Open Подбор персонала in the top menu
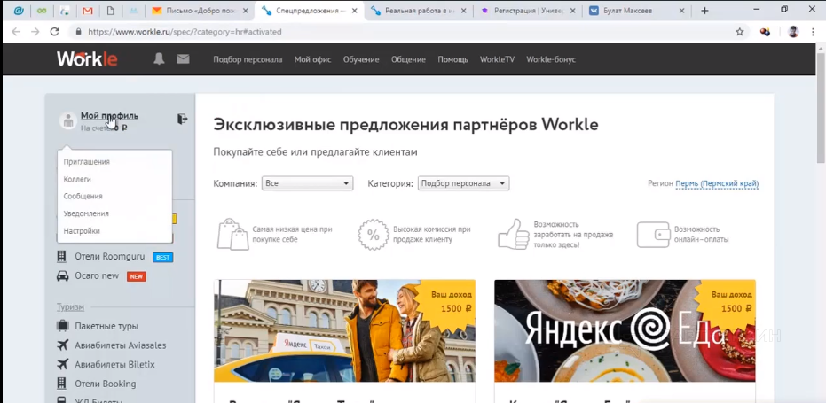 pyautogui.click(x=248, y=59)
